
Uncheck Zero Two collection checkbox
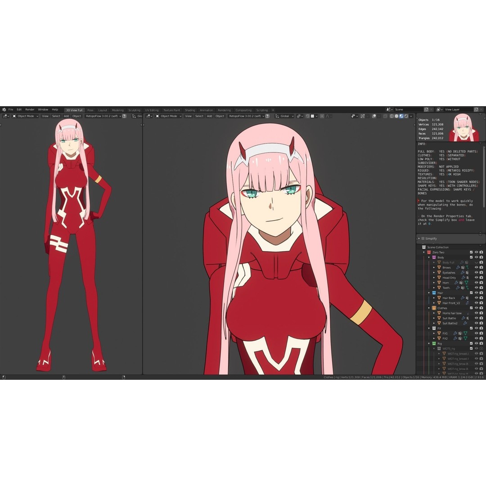471,252
